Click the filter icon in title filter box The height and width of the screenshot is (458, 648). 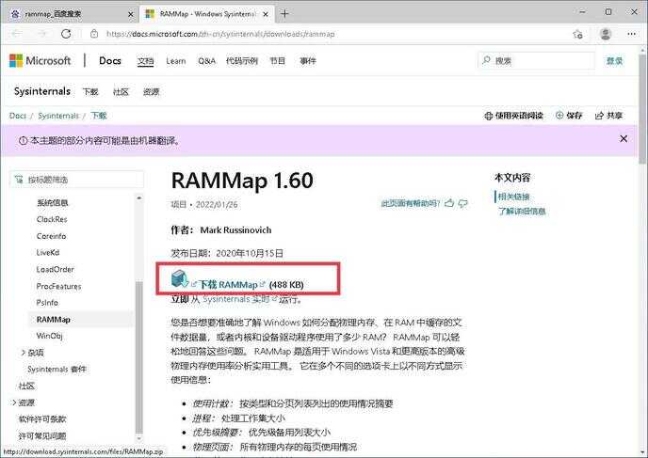click(x=19, y=179)
